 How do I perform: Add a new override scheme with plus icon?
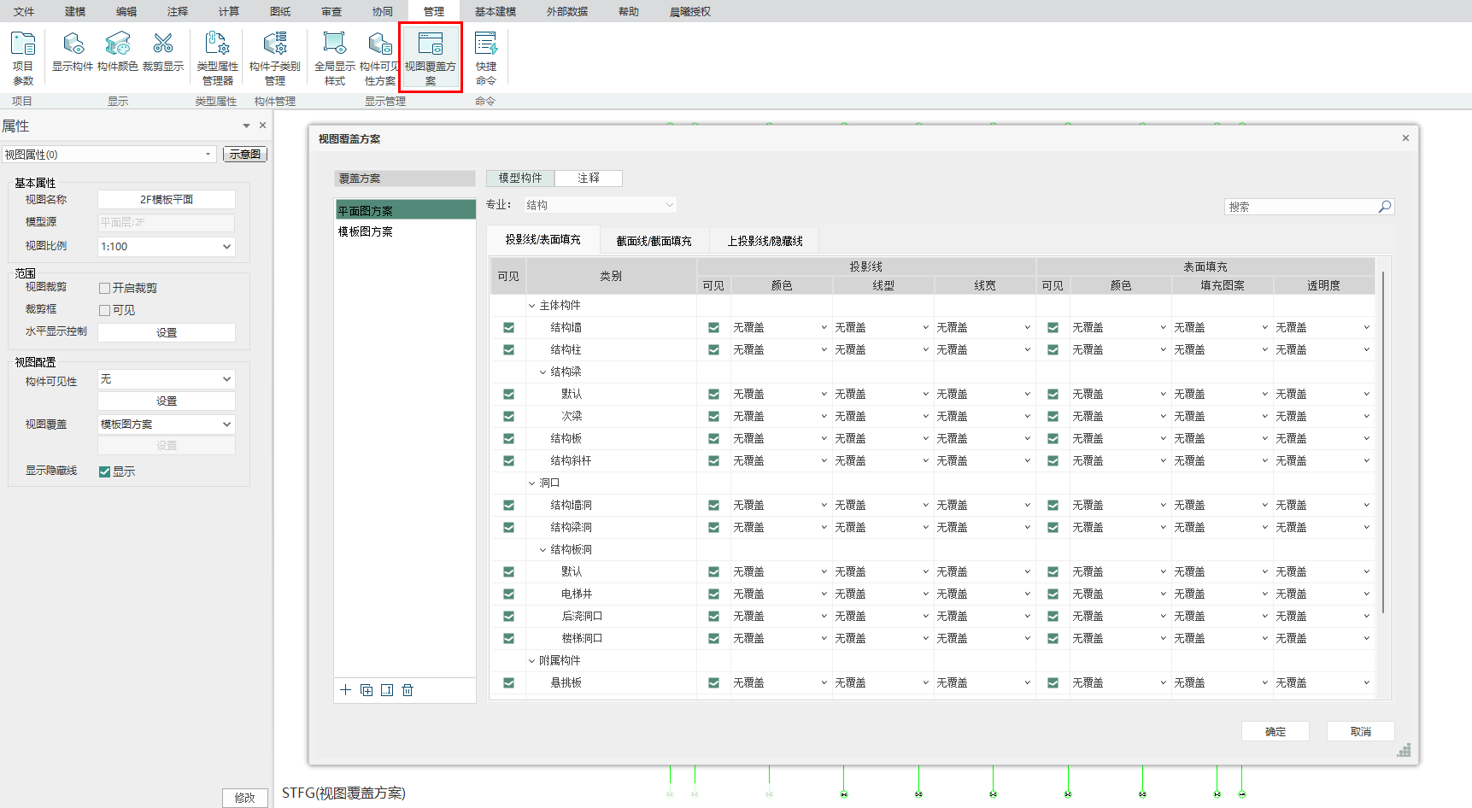click(345, 690)
